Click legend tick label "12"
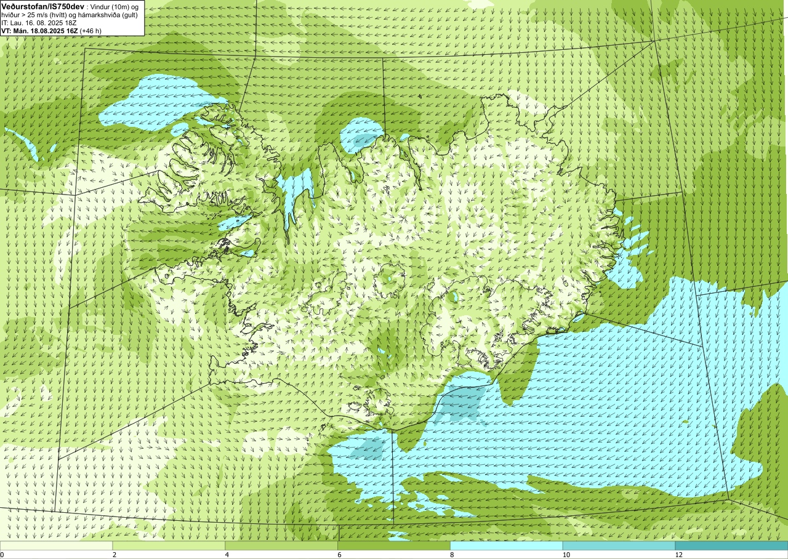Viewport: 788px width, 559px height. click(x=679, y=555)
